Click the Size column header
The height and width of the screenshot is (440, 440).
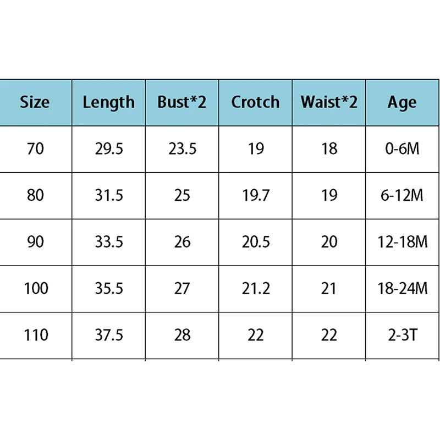point(35,102)
